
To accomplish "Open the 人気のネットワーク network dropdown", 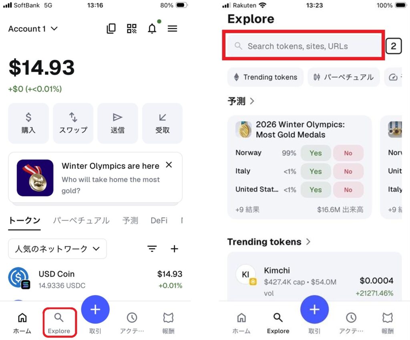I will (58, 249).
